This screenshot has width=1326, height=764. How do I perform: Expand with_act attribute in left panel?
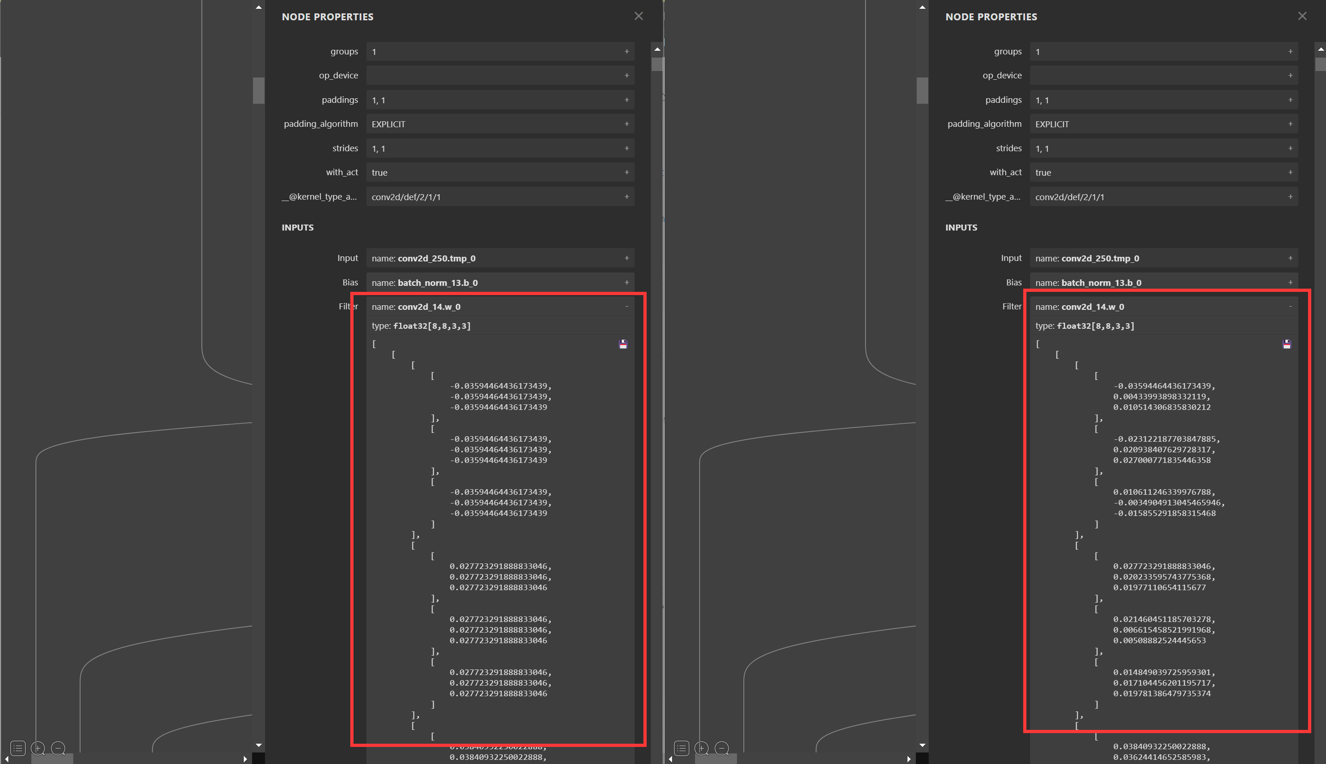[x=626, y=172]
